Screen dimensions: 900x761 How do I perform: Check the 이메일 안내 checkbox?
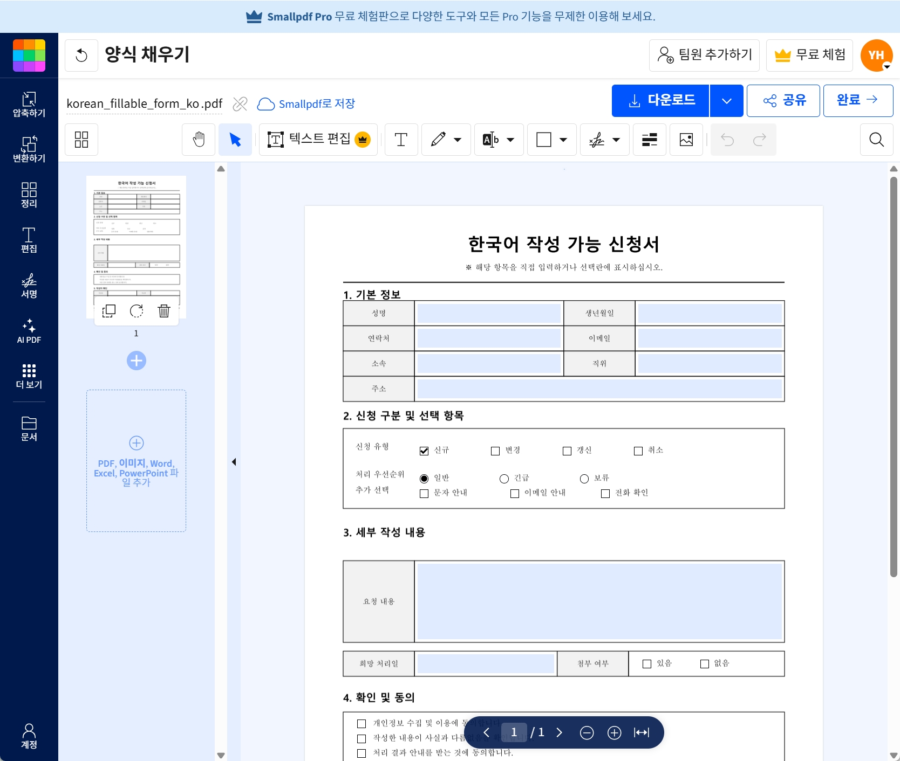(x=515, y=493)
